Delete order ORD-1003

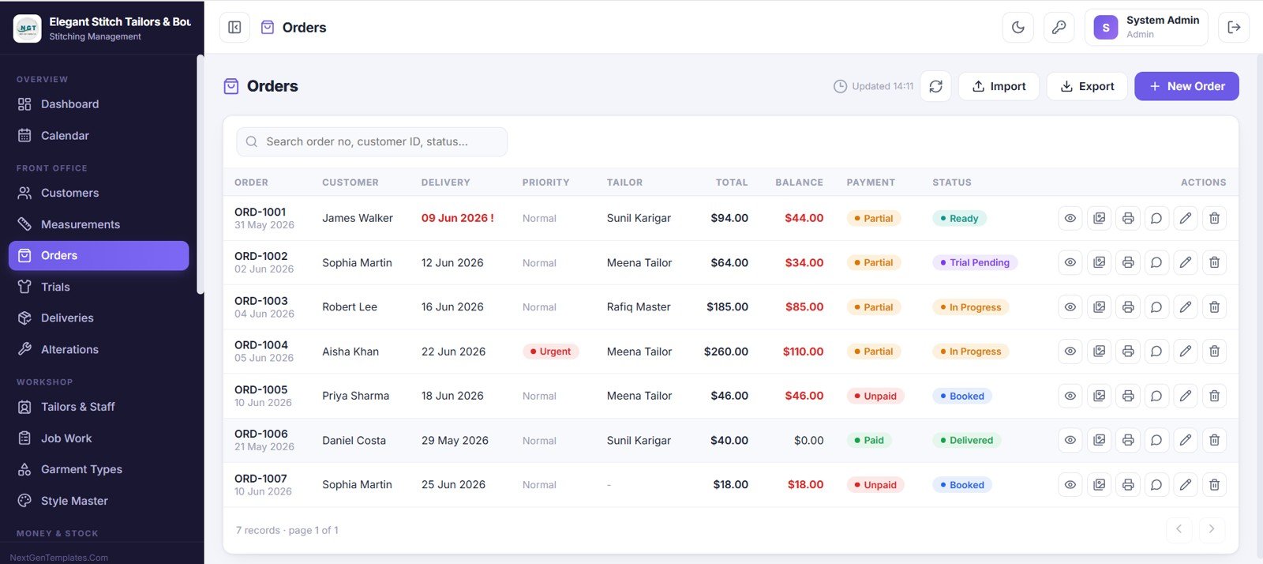pos(1215,306)
